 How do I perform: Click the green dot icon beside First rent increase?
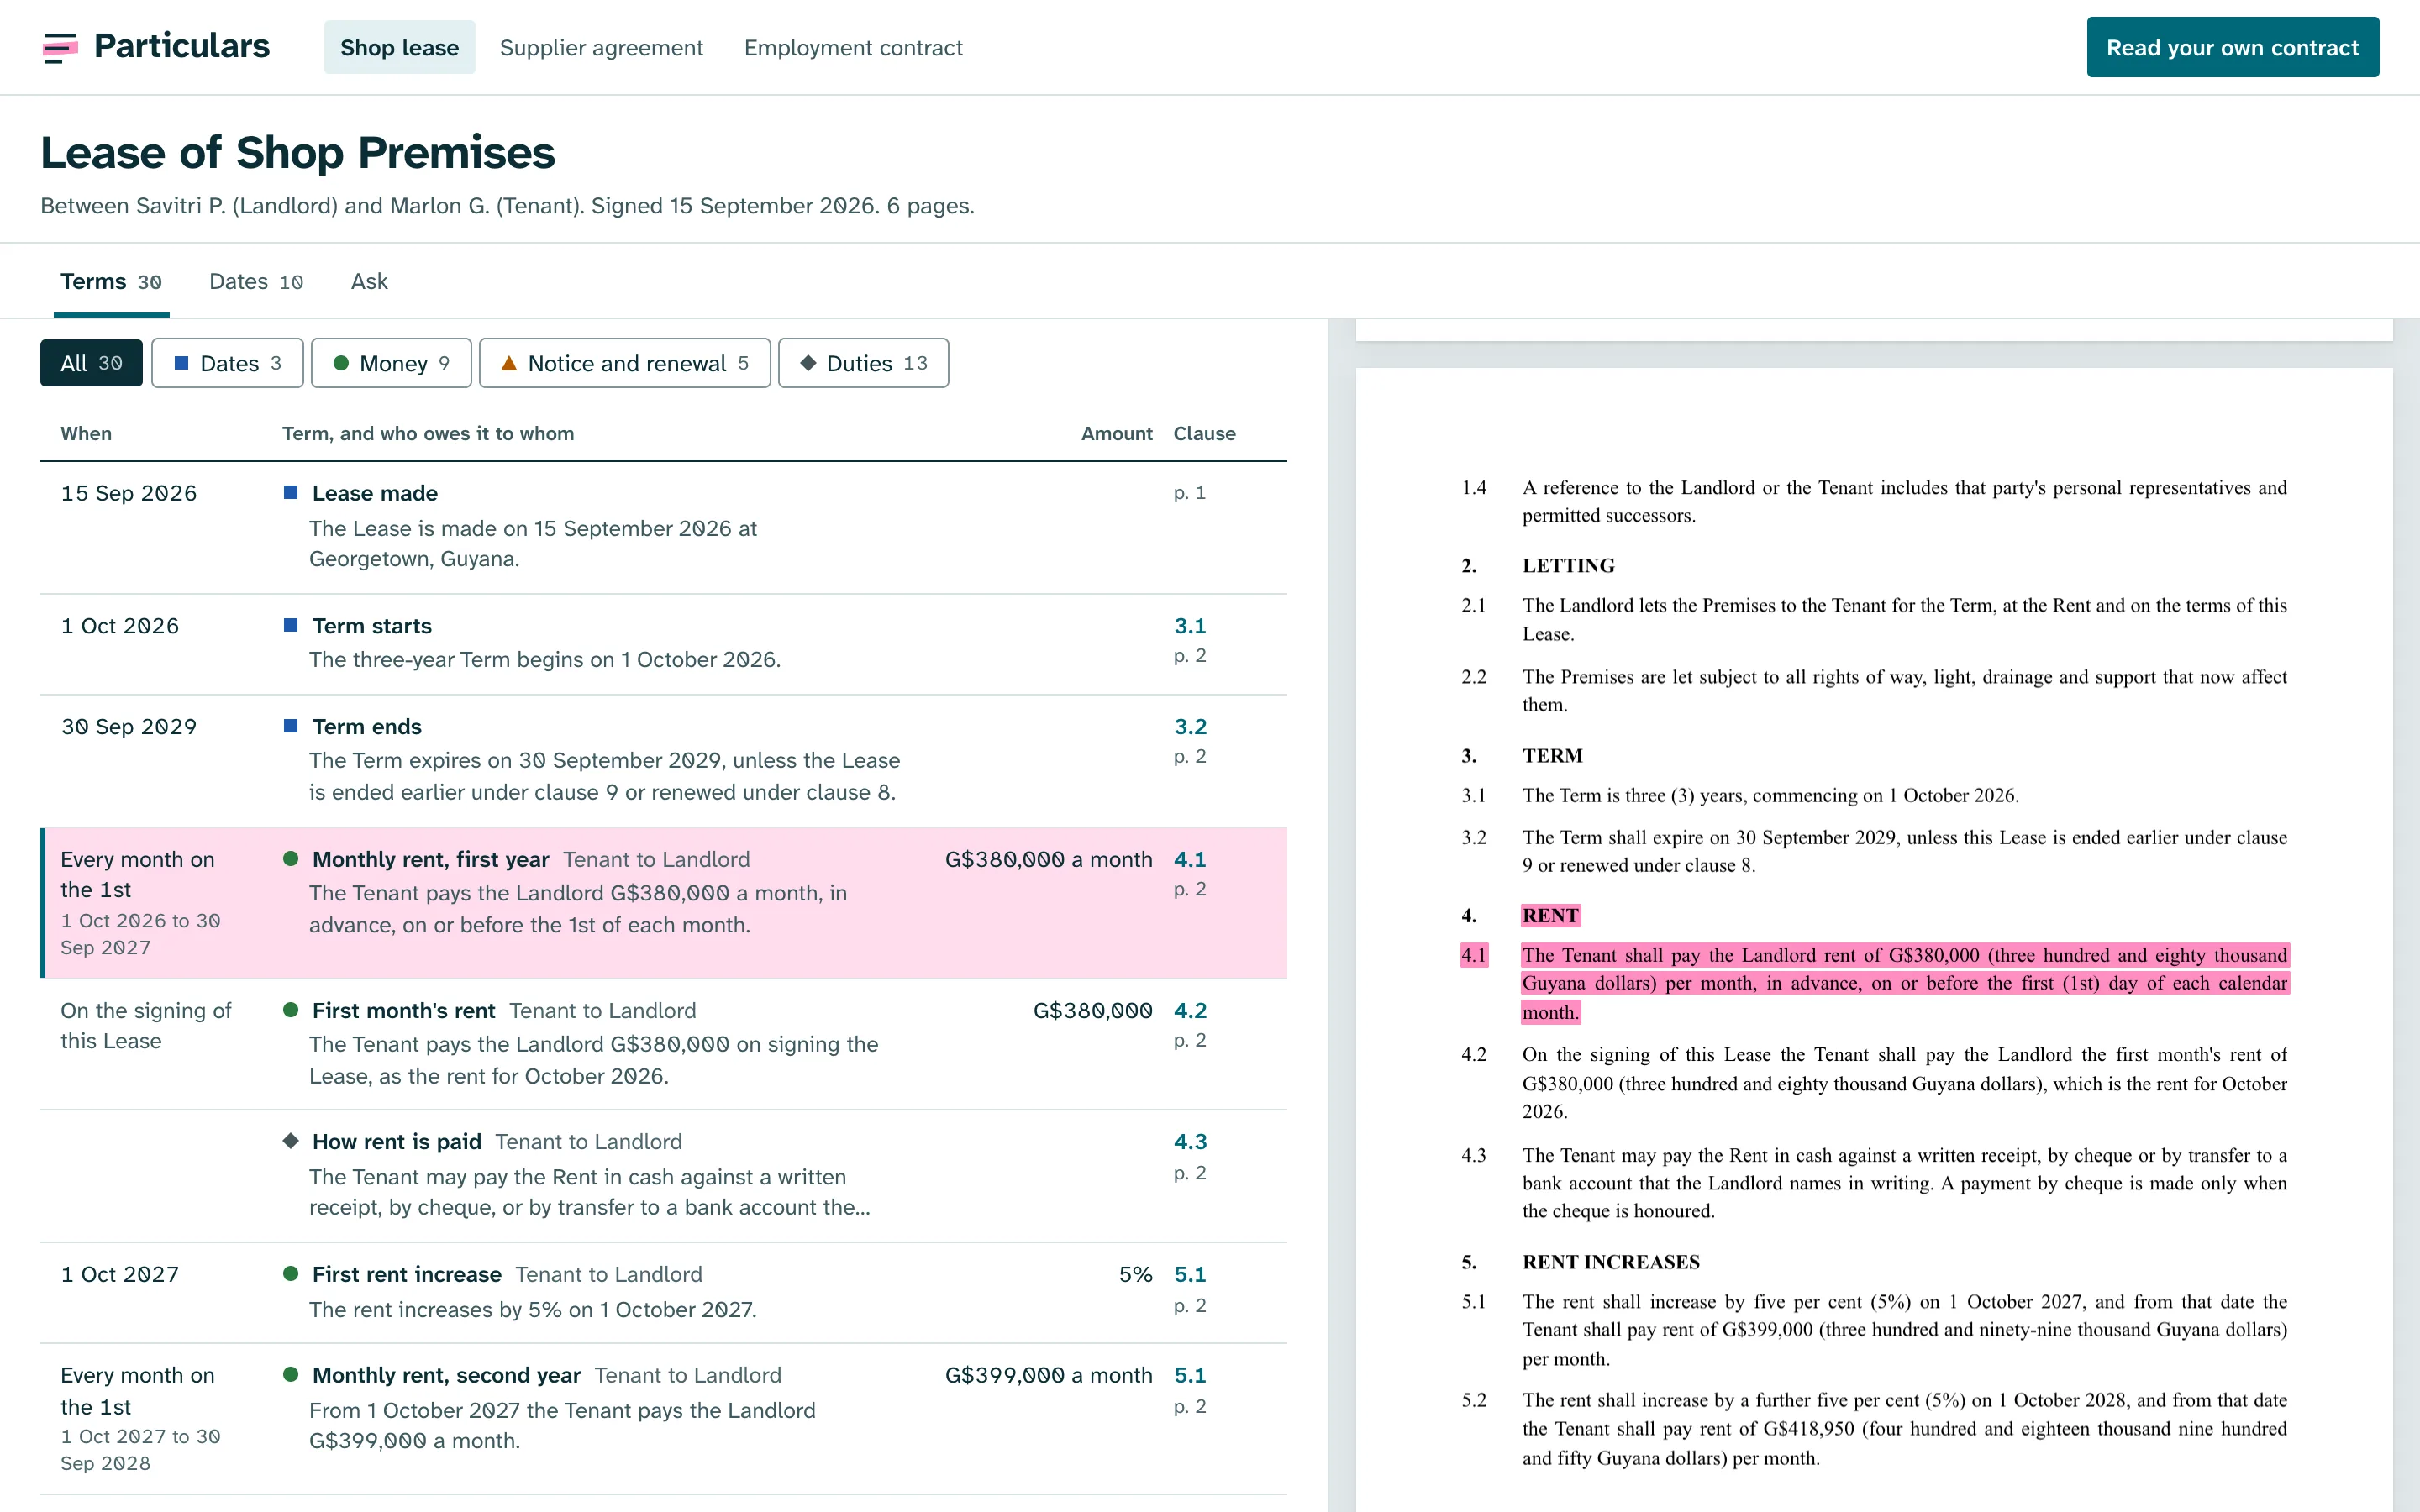291,1274
